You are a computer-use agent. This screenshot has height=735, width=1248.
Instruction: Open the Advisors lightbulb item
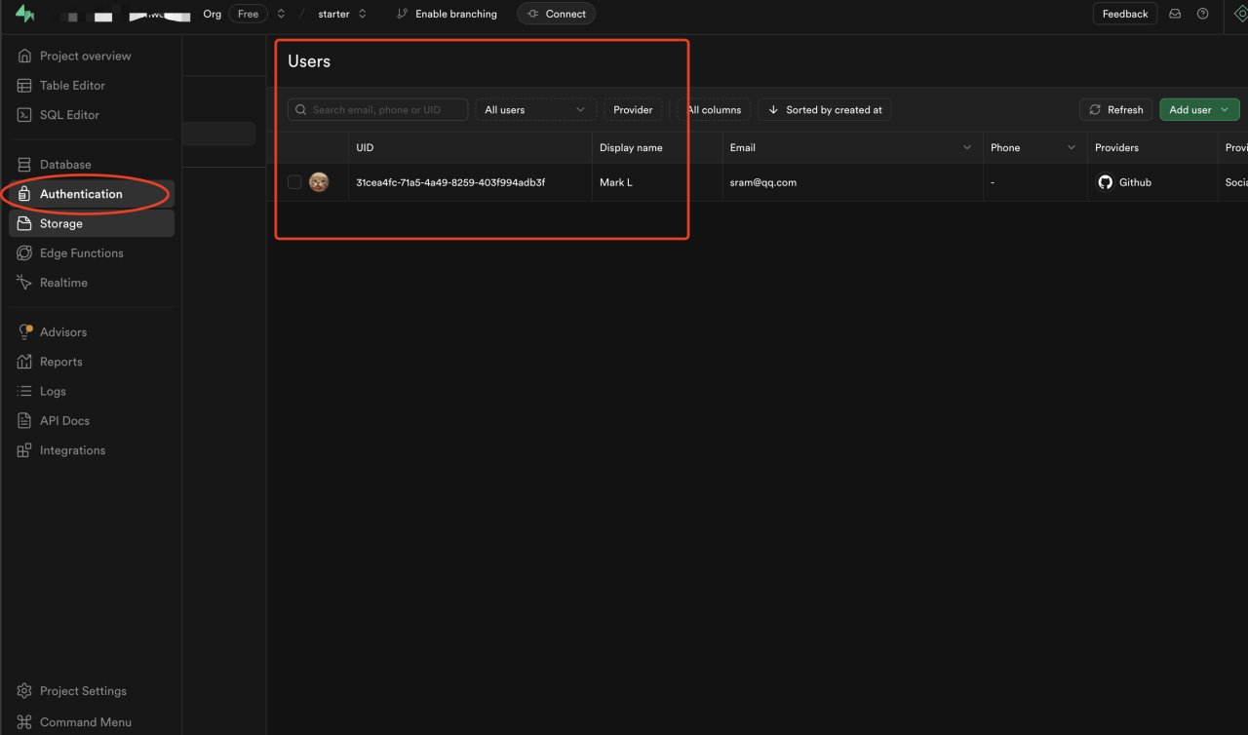pyautogui.click(x=62, y=332)
